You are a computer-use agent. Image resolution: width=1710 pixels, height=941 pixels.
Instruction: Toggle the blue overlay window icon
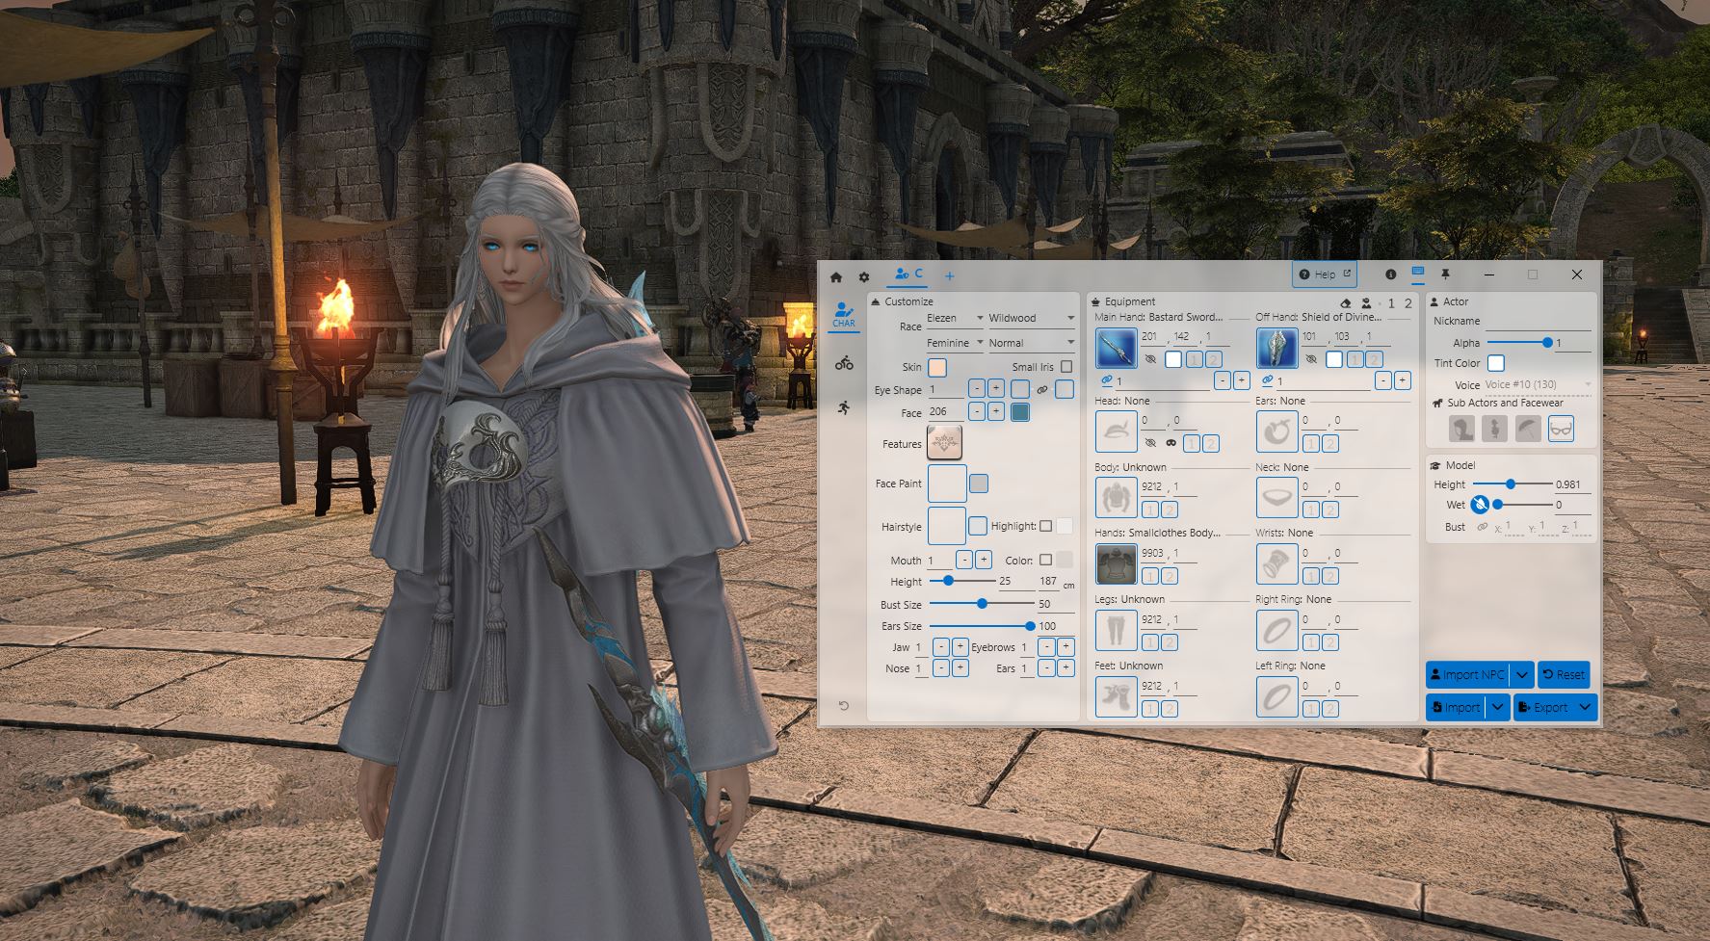[x=1417, y=274]
